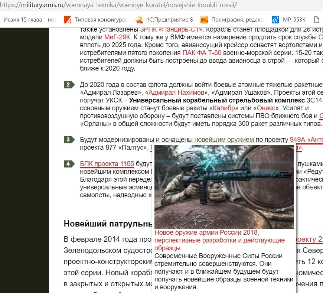Click list marker number 3
The image size is (323, 293).
69,140
